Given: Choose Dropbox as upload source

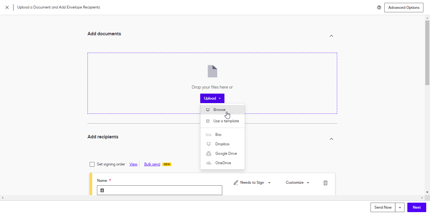Looking at the screenshot, I should tap(223, 144).
